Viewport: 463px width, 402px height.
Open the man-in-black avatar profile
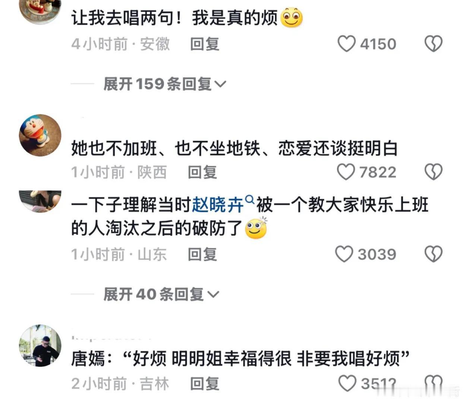[40, 345]
